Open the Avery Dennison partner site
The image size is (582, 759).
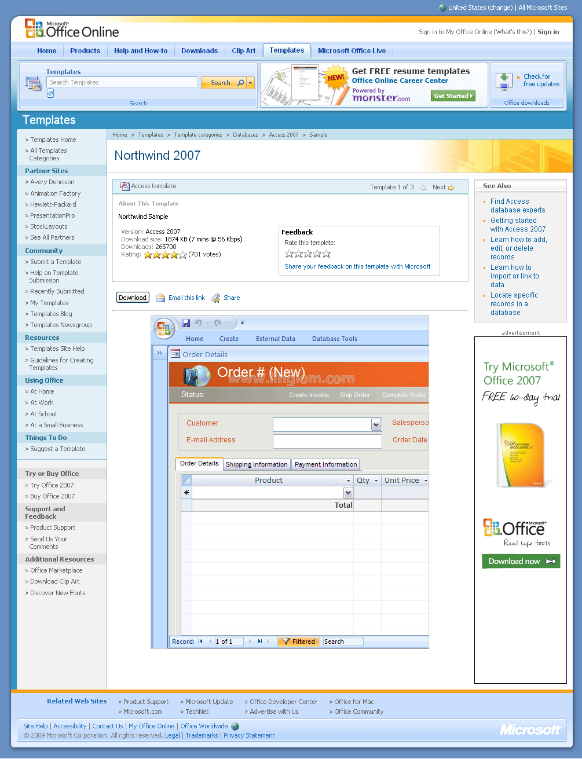(52, 182)
